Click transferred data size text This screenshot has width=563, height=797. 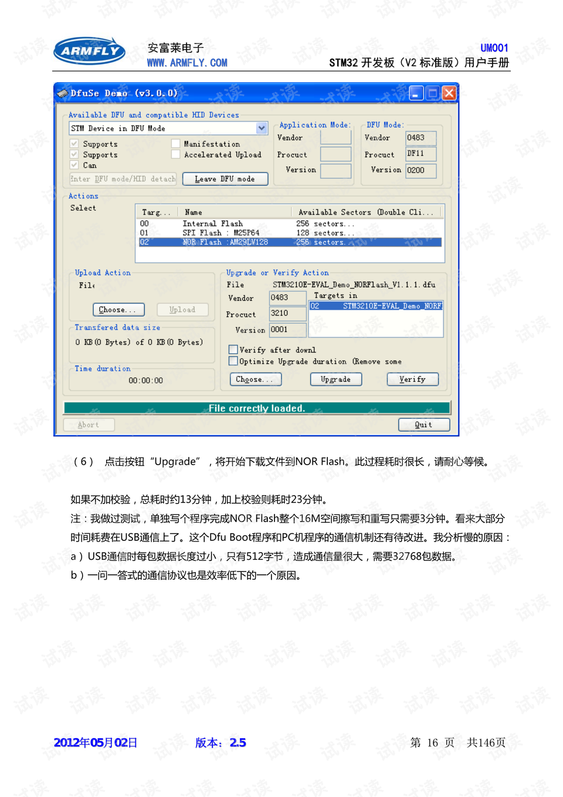coord(139,342)
